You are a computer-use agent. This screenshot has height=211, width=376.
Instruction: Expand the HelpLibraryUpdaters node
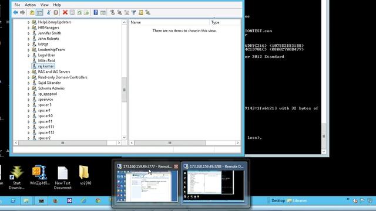point(29,22)
